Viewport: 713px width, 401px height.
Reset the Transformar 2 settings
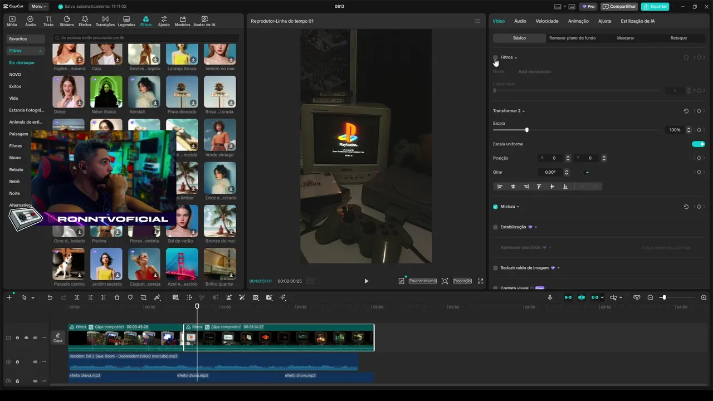686,111
